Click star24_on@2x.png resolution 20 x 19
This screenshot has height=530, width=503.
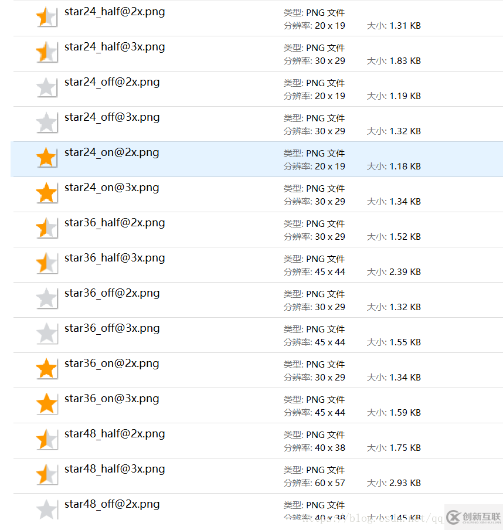coord(330,167)
